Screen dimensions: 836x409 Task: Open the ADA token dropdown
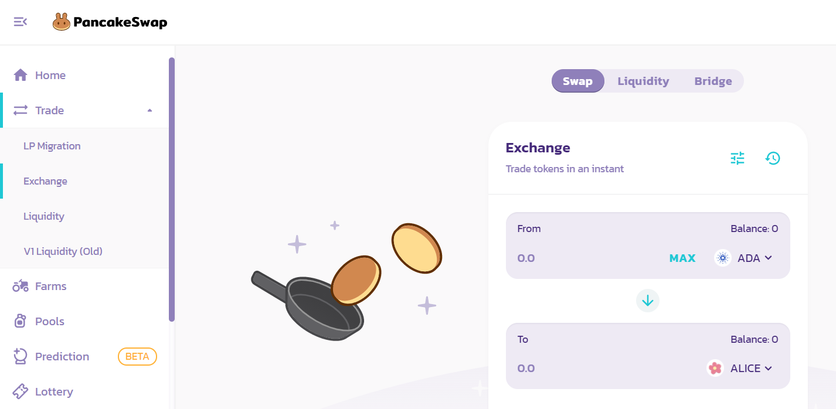(743, 258)
